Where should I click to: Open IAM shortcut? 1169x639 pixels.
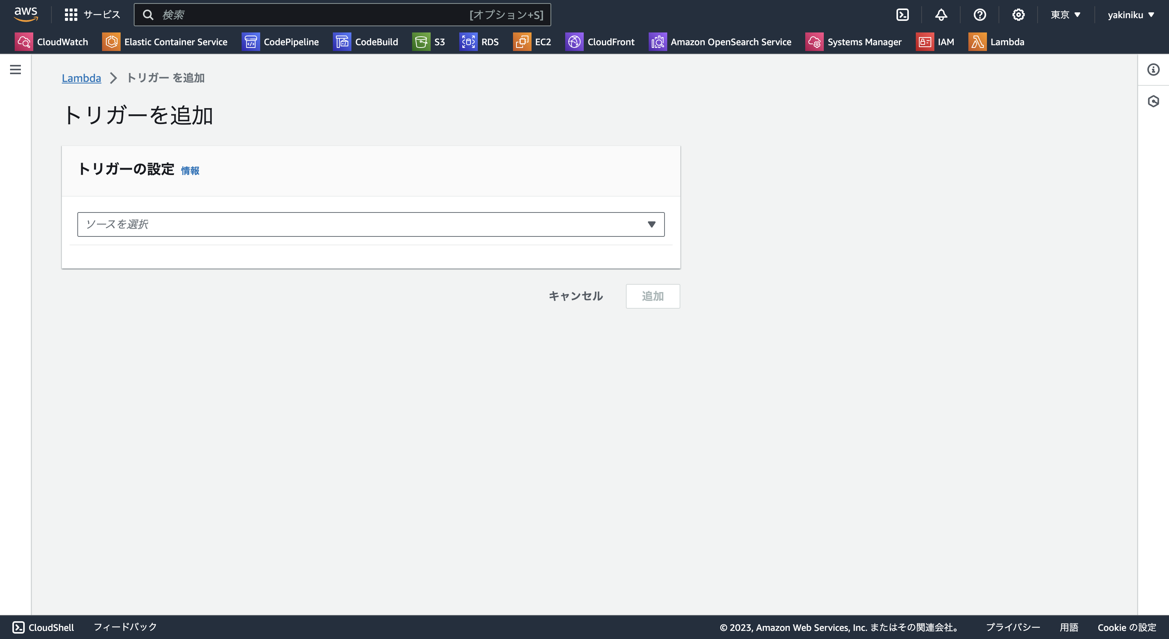point(935,42)
